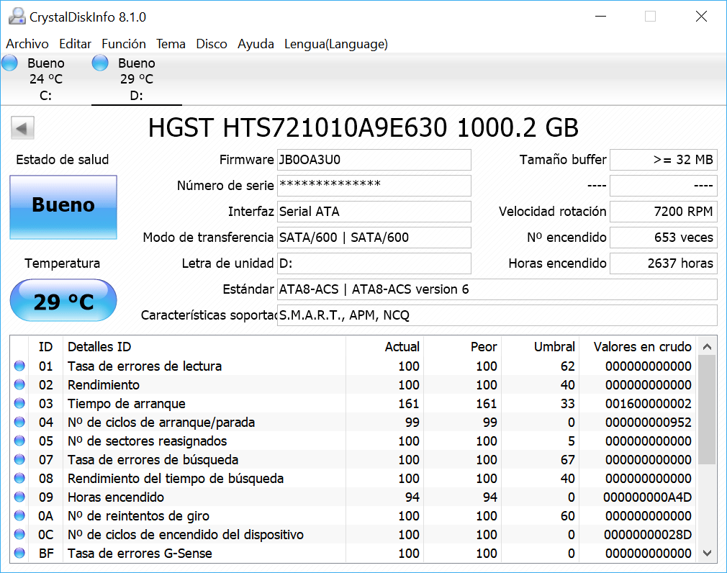Click the scroll up arrow in SMART list

coord(707,347)
